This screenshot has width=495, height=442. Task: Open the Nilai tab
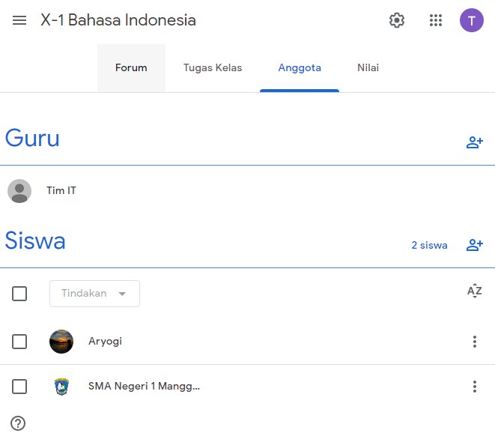pyautogui.click(x=368, y=68)
